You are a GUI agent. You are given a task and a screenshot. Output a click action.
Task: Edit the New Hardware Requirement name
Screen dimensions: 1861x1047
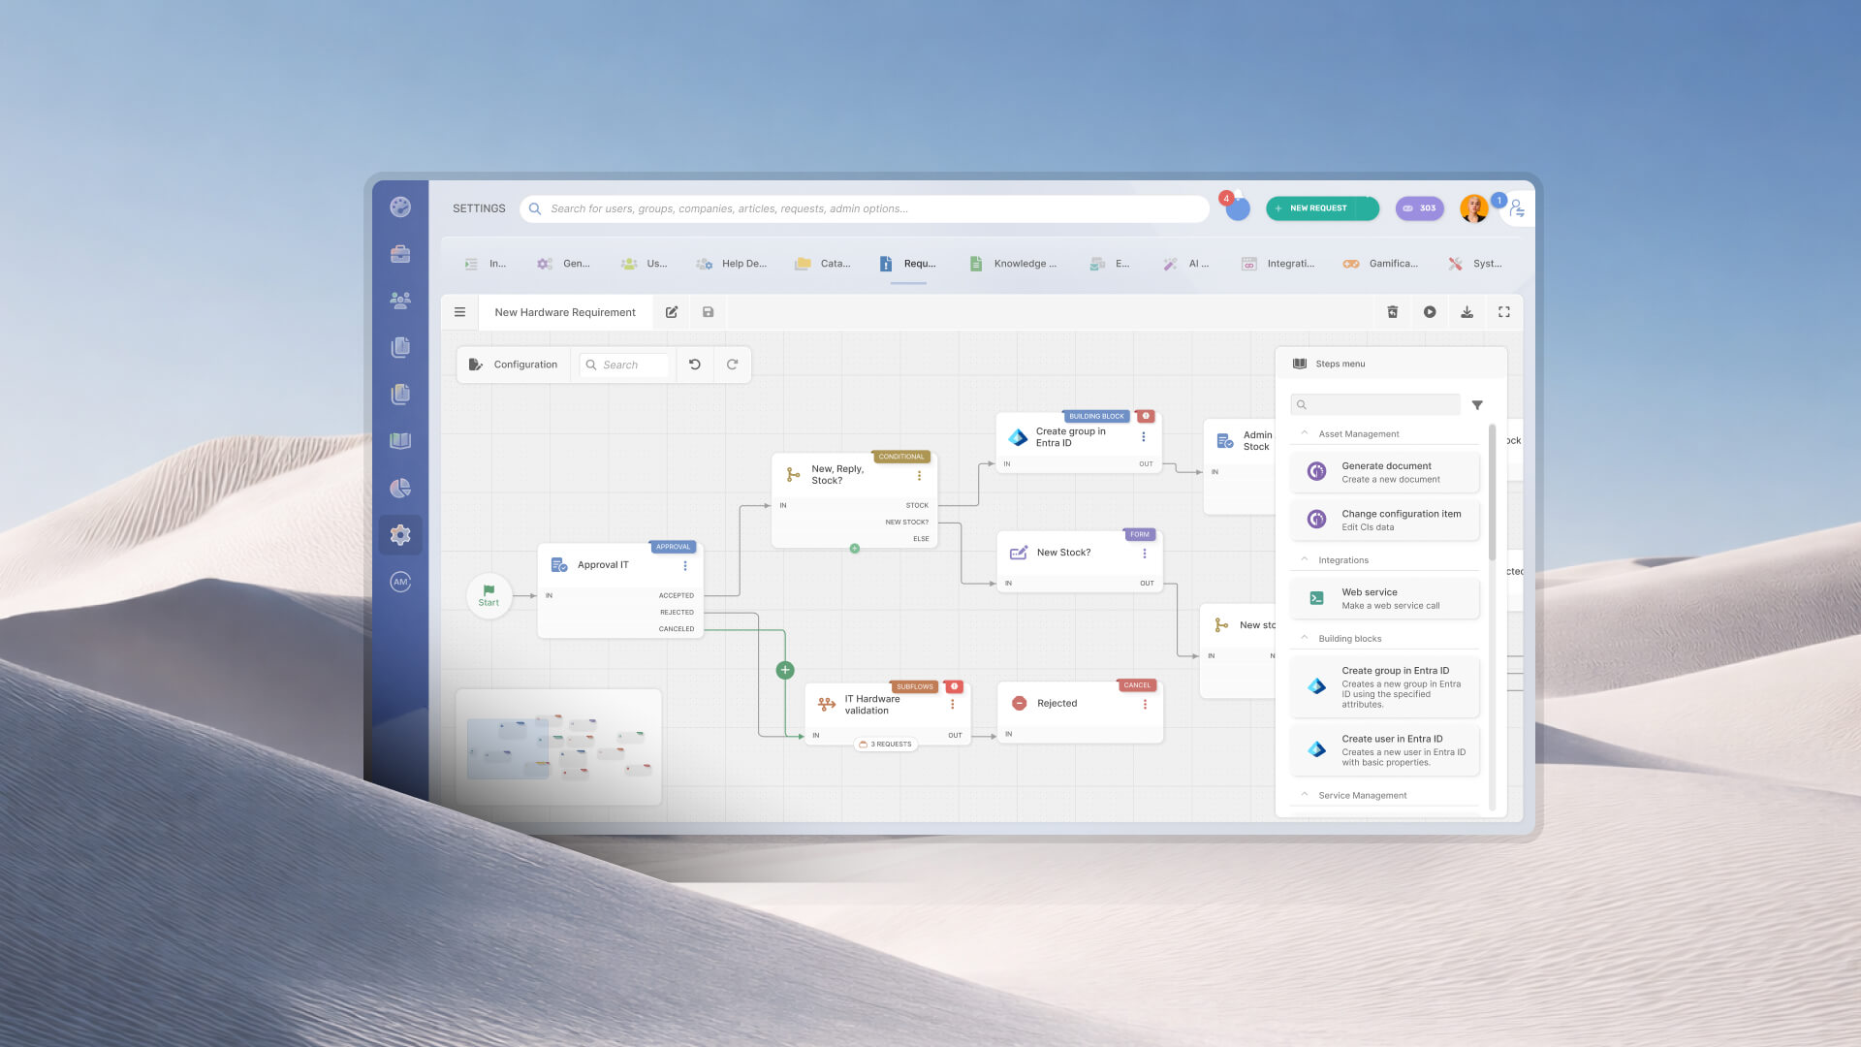click(x=672, y=312)
